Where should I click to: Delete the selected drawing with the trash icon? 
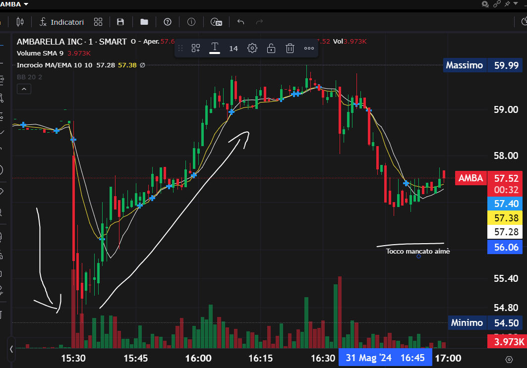[x=290, y=49]
